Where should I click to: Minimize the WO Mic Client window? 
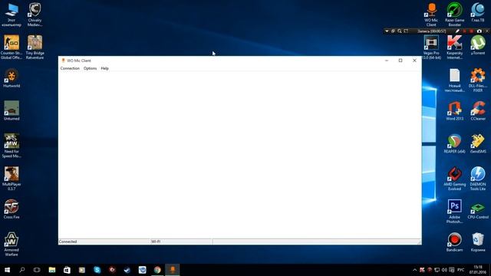387,61
